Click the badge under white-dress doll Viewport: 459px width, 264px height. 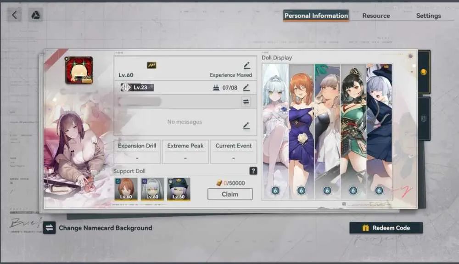click(x=275, y=191)
